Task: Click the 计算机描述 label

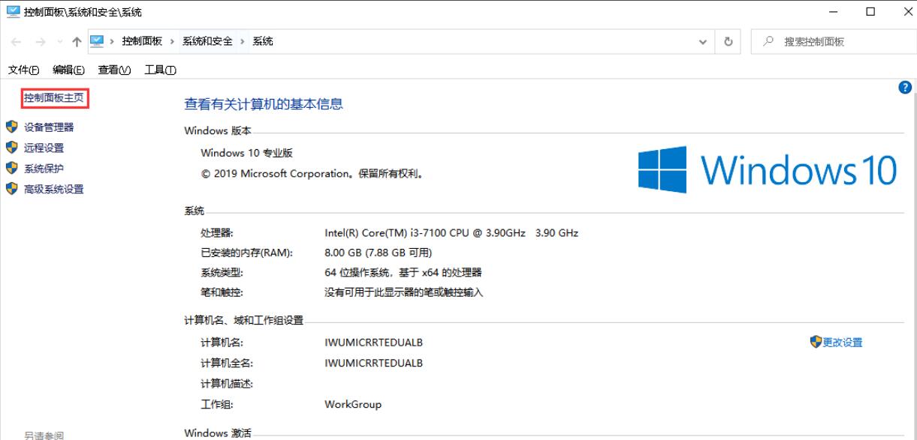Action: tap(227, 384)
